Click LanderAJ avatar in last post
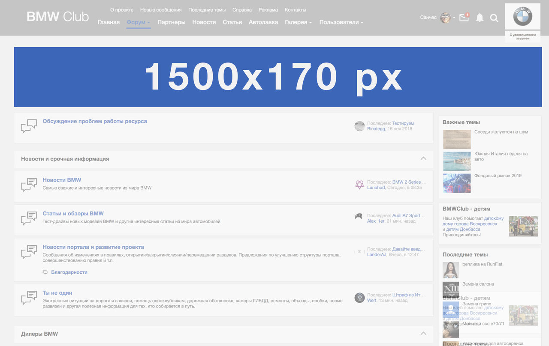This screenshot has width=549, height=346. [359, 252]
